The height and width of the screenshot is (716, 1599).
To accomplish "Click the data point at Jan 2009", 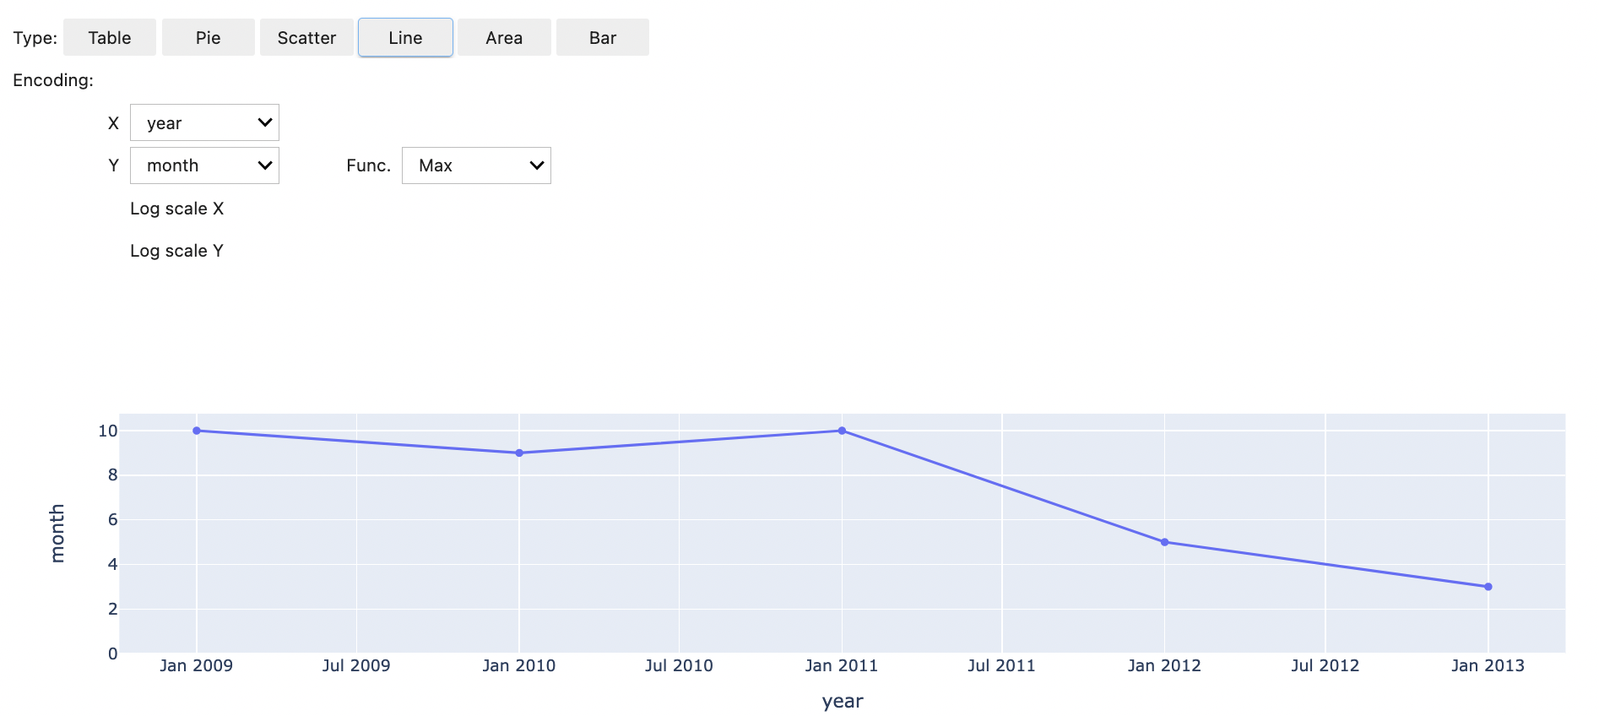I will tap(197, 431).
